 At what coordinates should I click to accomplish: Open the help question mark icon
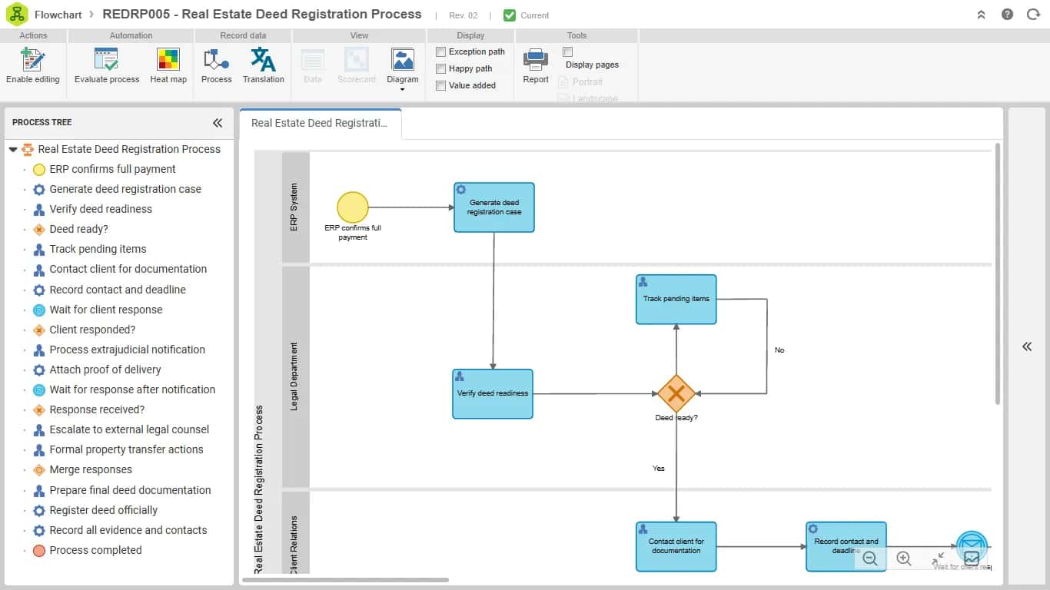pyautogui.click(x=1007, y=15)
